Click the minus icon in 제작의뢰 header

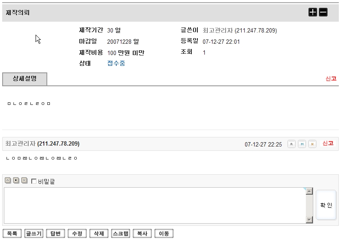(x=323, y=13)
